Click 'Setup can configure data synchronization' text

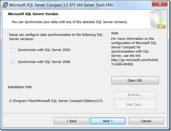pos(56,37)
